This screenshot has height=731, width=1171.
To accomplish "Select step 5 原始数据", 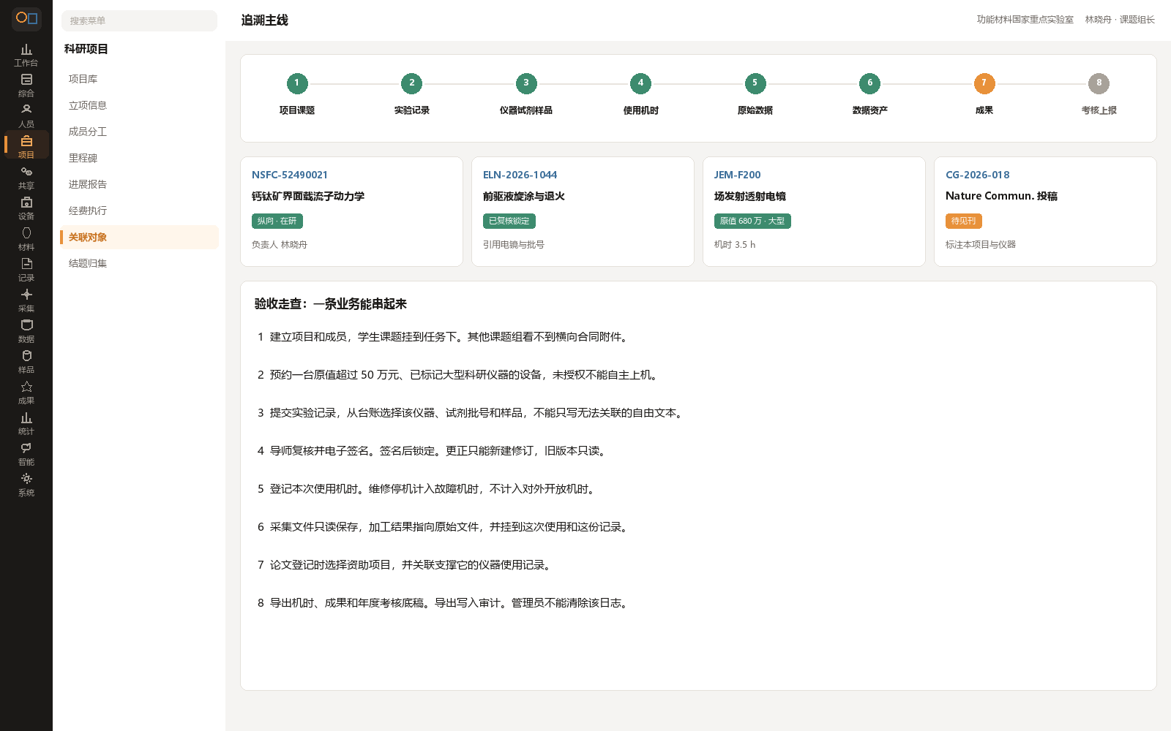I will 755,94.
